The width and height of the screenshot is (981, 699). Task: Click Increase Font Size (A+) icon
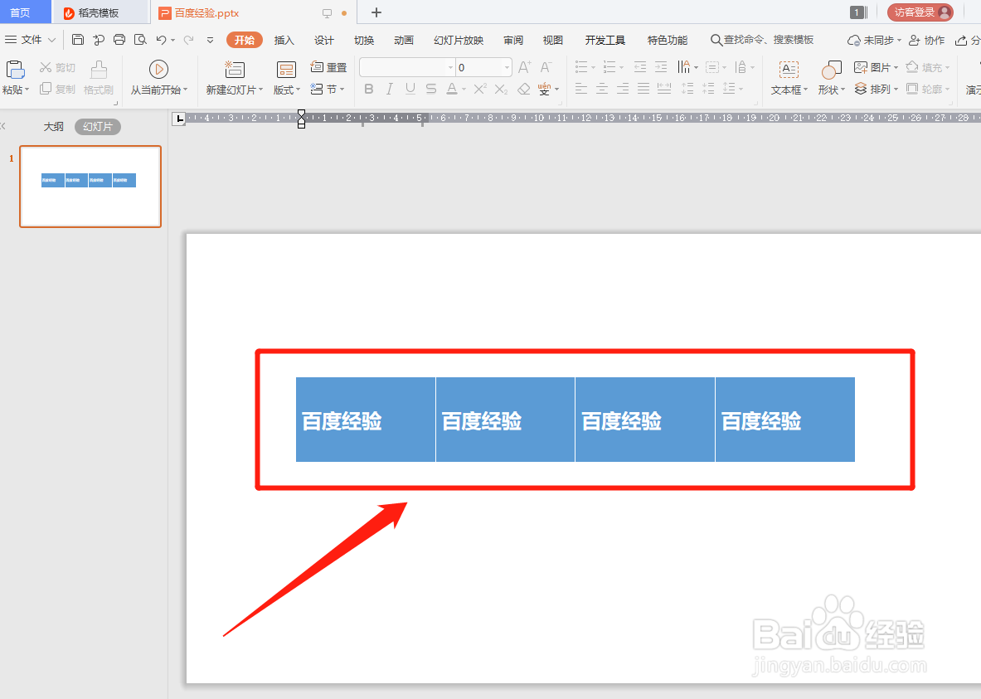525,67
